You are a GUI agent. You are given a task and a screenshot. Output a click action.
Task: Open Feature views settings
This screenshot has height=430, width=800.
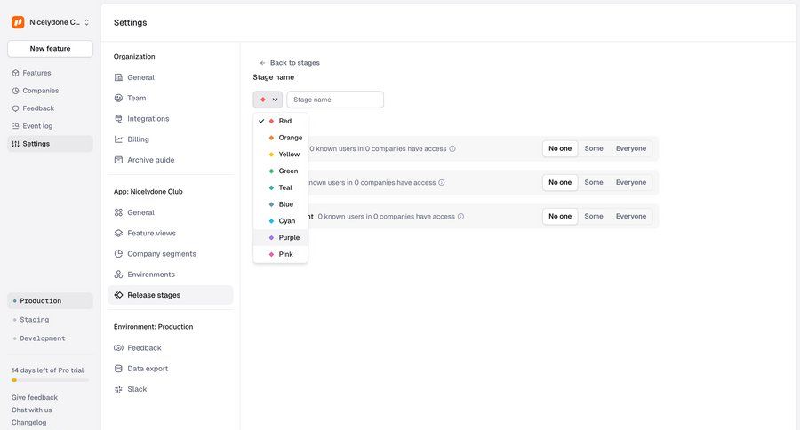click(x=171, y=233)
